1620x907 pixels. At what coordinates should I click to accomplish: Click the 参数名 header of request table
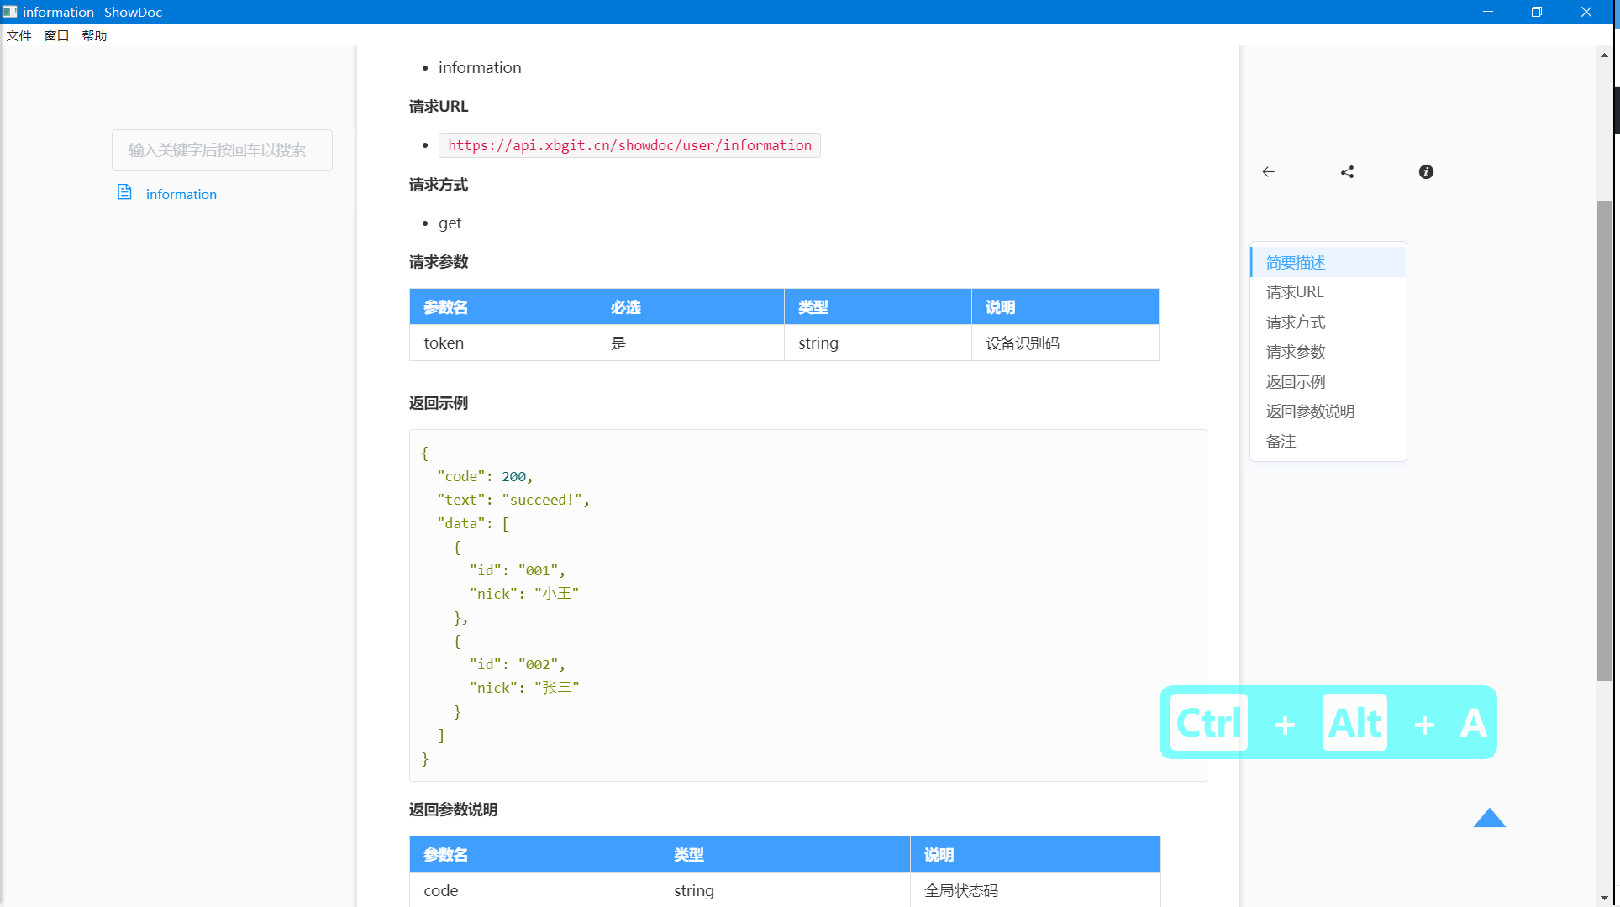pyautogui.click(x=503, y=307)
